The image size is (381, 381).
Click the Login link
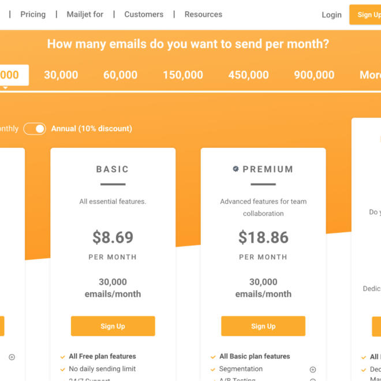coord(331,15)
